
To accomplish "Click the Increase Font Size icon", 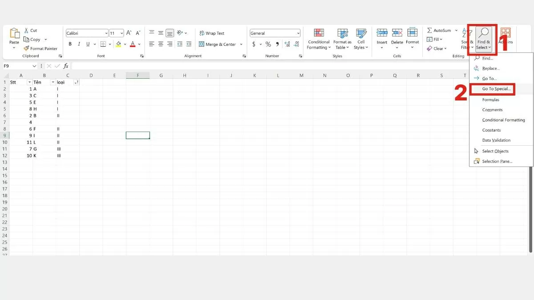I will [x=129, y=33].
